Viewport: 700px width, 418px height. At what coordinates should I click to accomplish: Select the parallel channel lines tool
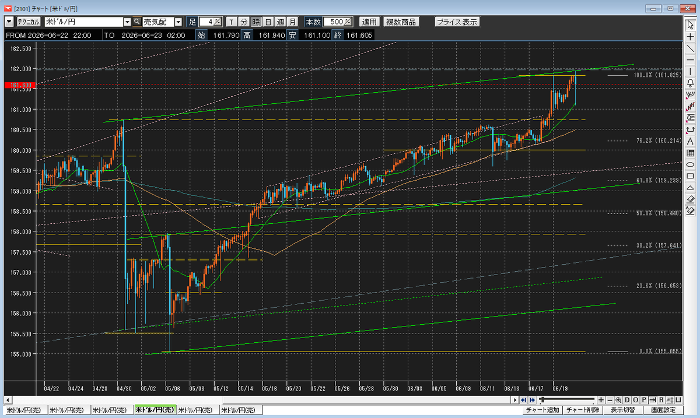pos(690,106)
